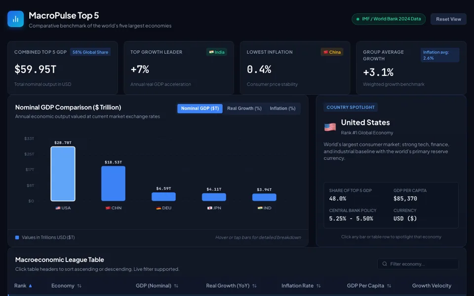Image resolution: width=474 pixels, height=296 pixels.
Task: Switch to the Inflation (%) tab
Action: tap(282, 109)
